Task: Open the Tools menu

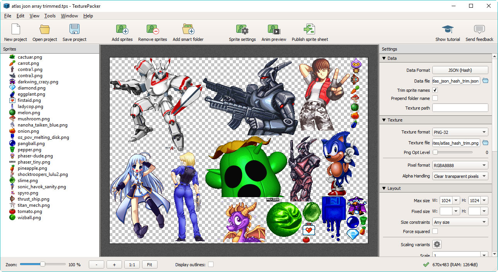Action: 50,16
